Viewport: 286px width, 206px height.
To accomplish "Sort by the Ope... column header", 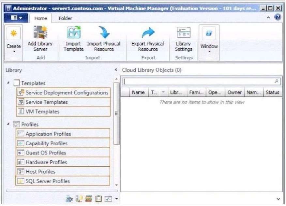I will pos(216,93).
